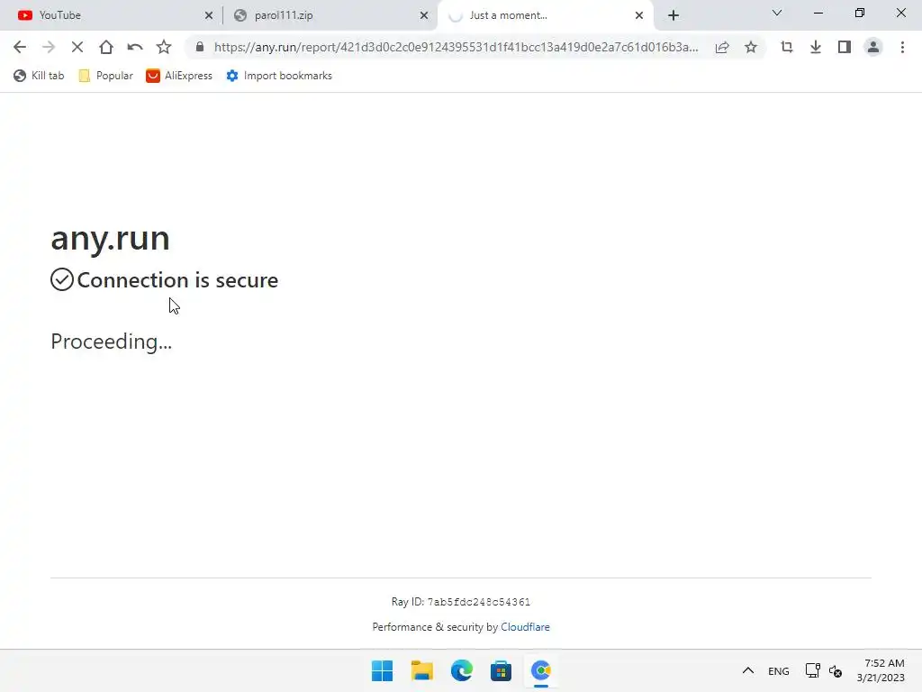Restore down the browser window
Screen dimensions: 922x692
tap(860, 13)
